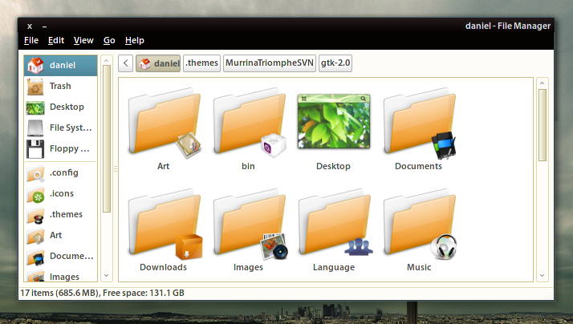
Task: Open the bin folder icon
Action: click(x=250, y=123)
